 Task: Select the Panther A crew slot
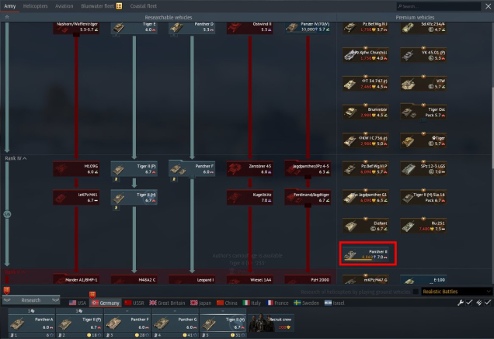tap(30, 323)
